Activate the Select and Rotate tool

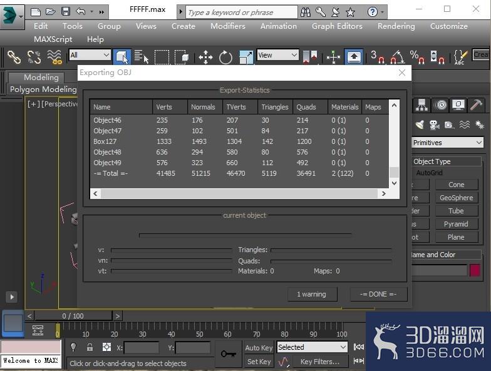(225, 57)
